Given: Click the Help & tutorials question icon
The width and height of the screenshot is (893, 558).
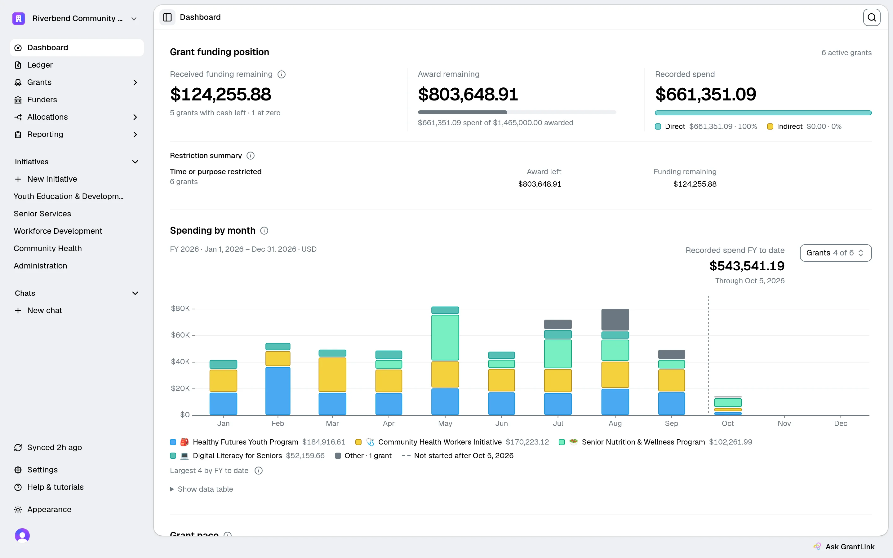Looking at the screenshot, I should click(x=18, y=487).
